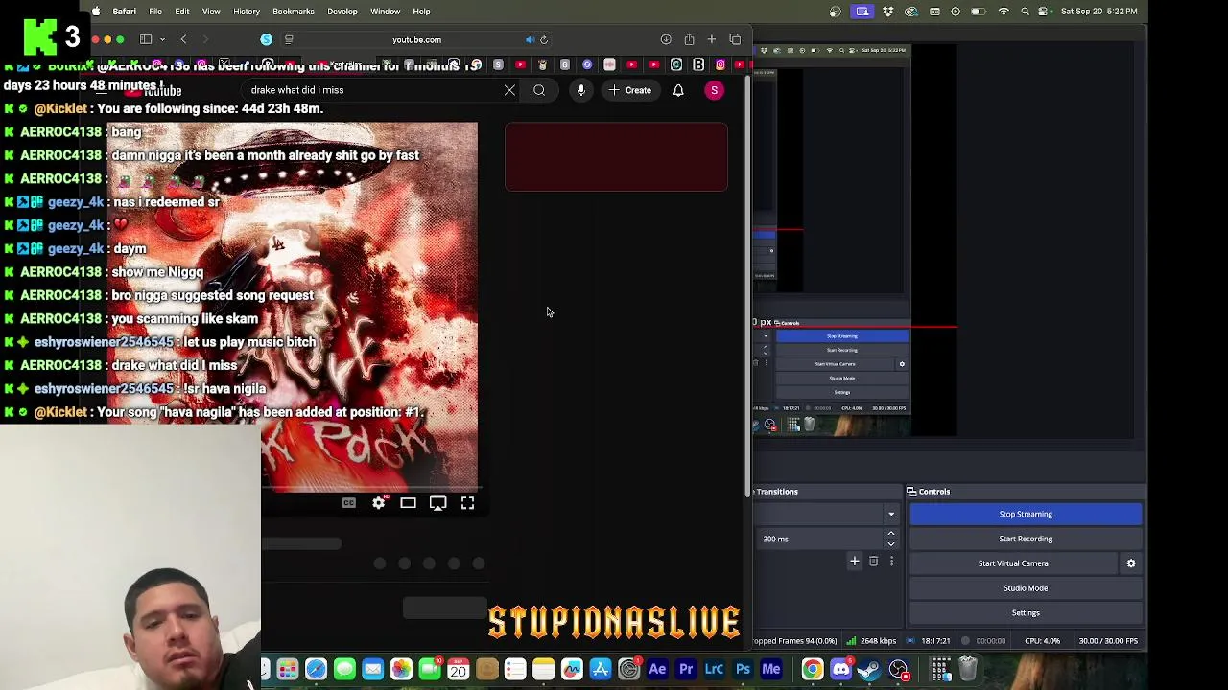Open Discord from the Dock
Viewport: 1228px width, 690px height.
pyautogui.click(x=841, y=669)
